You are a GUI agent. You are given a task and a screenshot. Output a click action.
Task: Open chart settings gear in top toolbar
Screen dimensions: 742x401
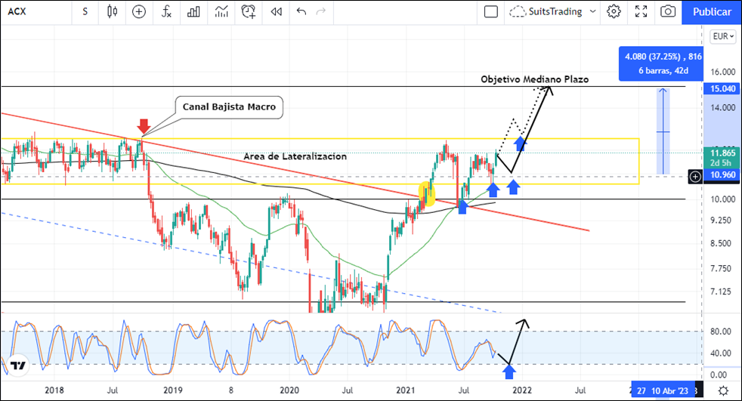click(x=614, y=11)
